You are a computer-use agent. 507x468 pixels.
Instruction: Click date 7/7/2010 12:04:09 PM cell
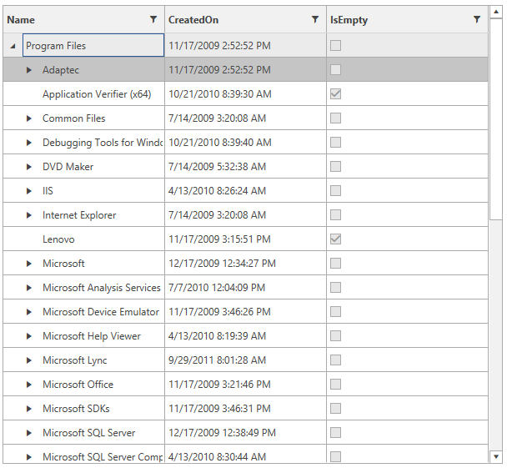click(245, 288)
